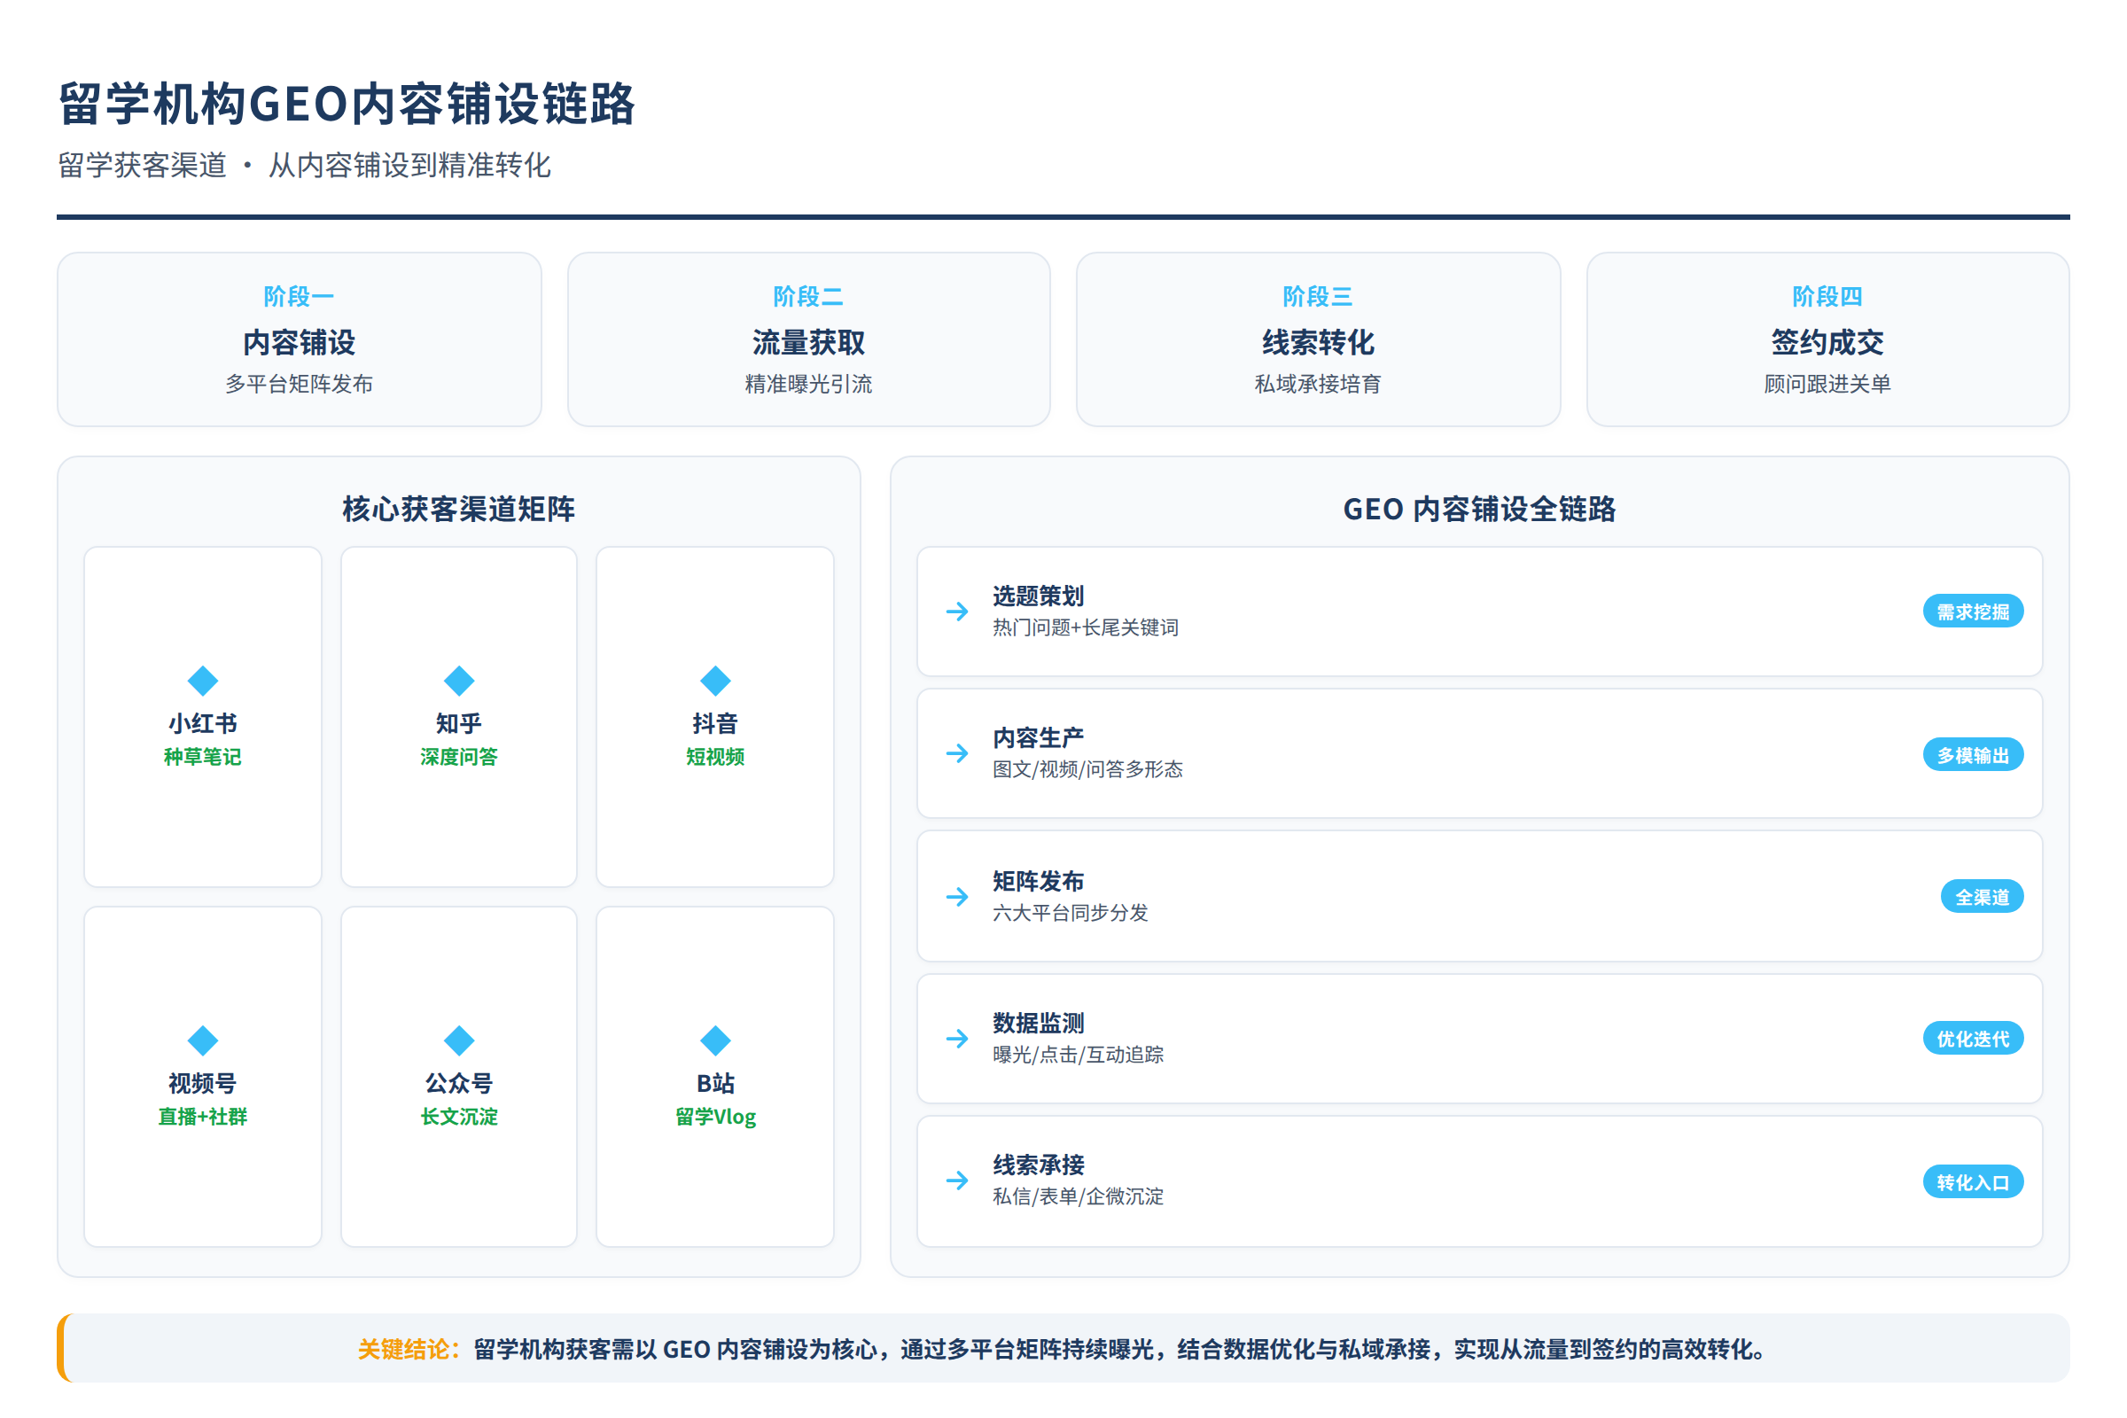The image size is (2127, 1418).
Task: Click the 深度问答 label under 知乎
Action: coord(459,757)
